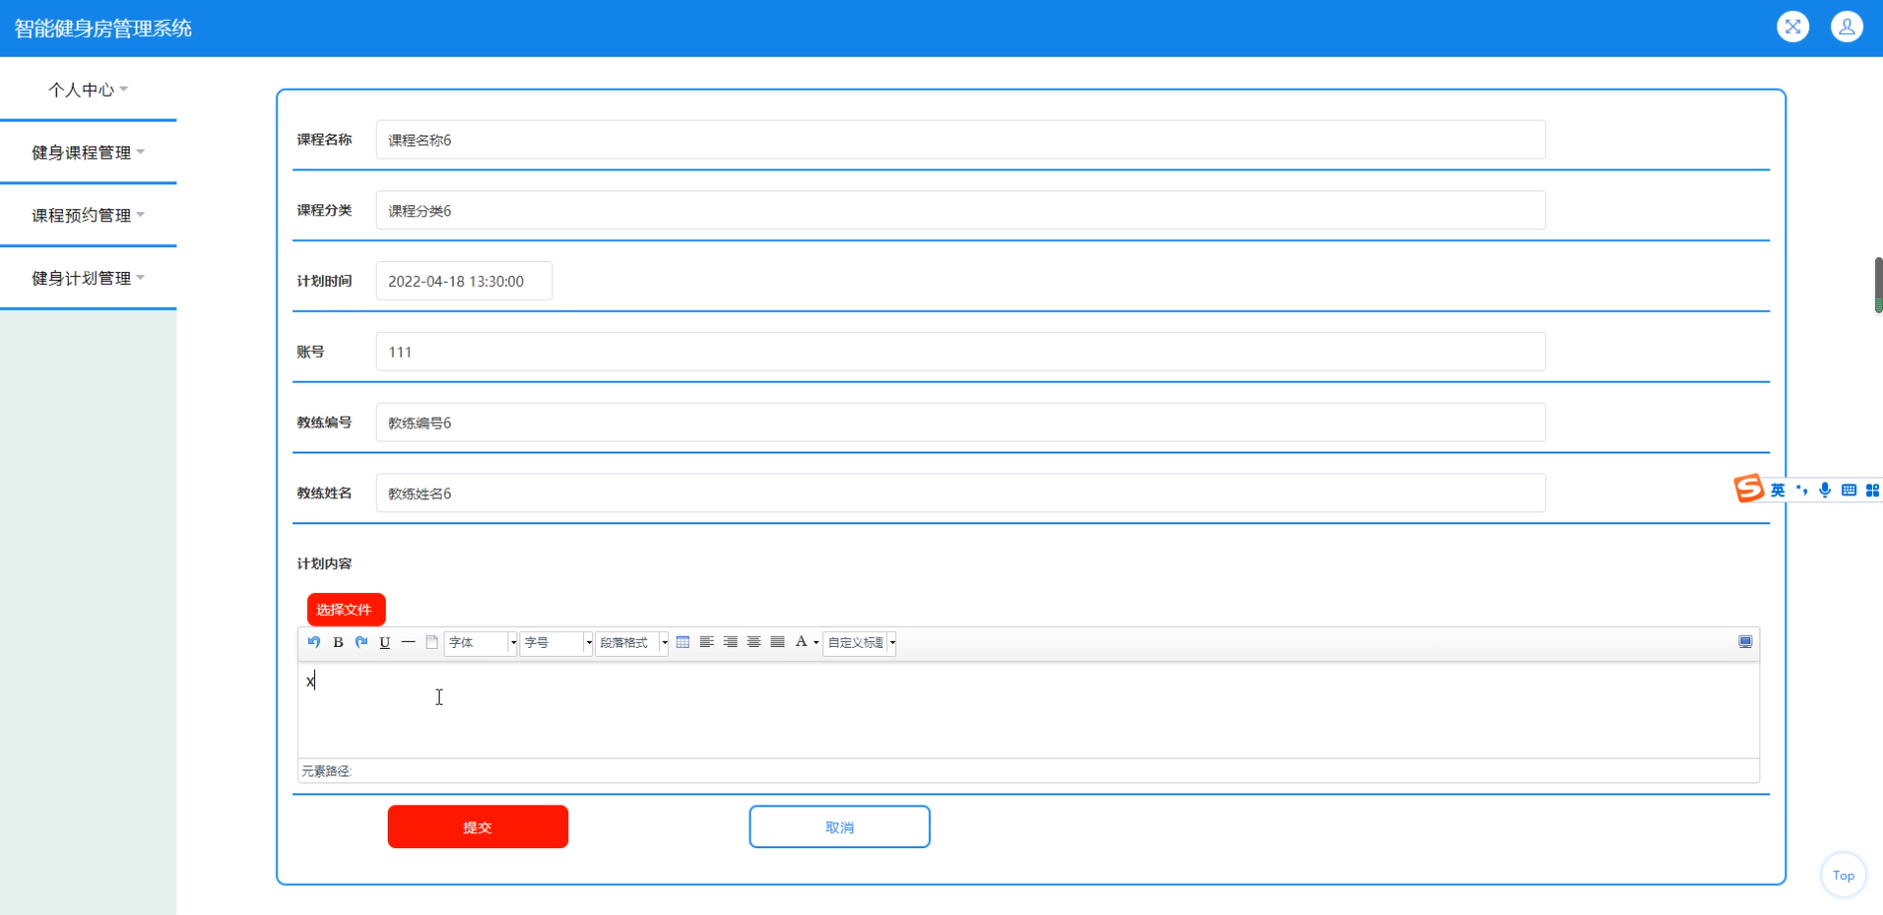Click the 智能健身房管理系统 header title
This screenshot has height=915, width=1883.
point(103,28)
